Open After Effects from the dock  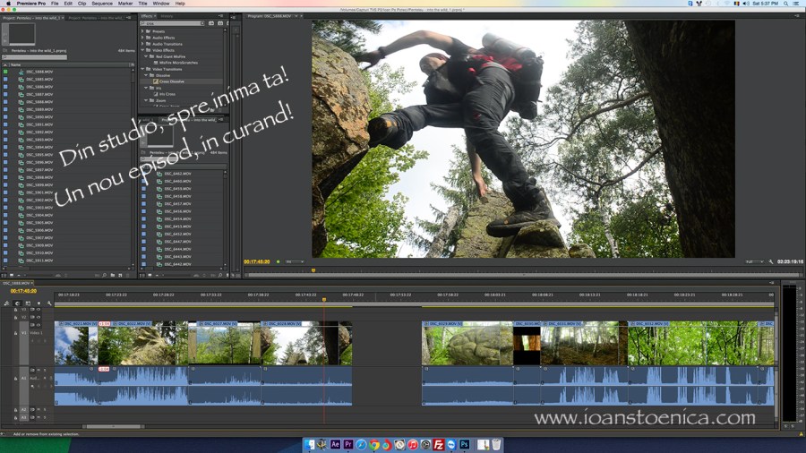(335, 444)
